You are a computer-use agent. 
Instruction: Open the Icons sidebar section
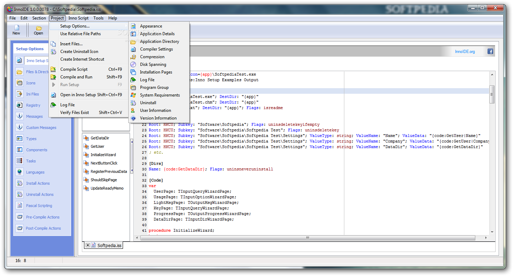[31, 83]
